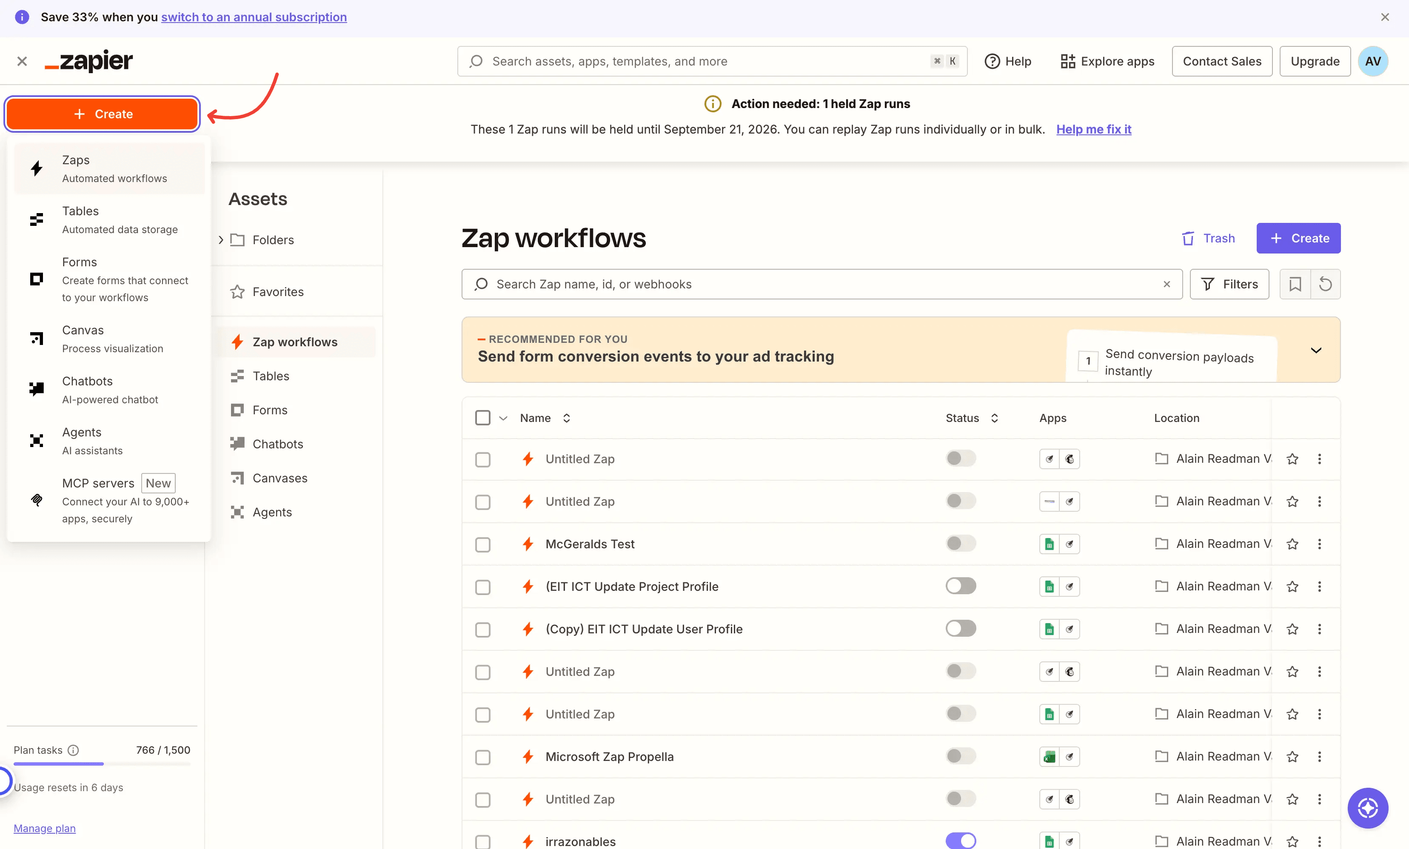
Task: Expand the Folders tree
Action: pos(221,240)
